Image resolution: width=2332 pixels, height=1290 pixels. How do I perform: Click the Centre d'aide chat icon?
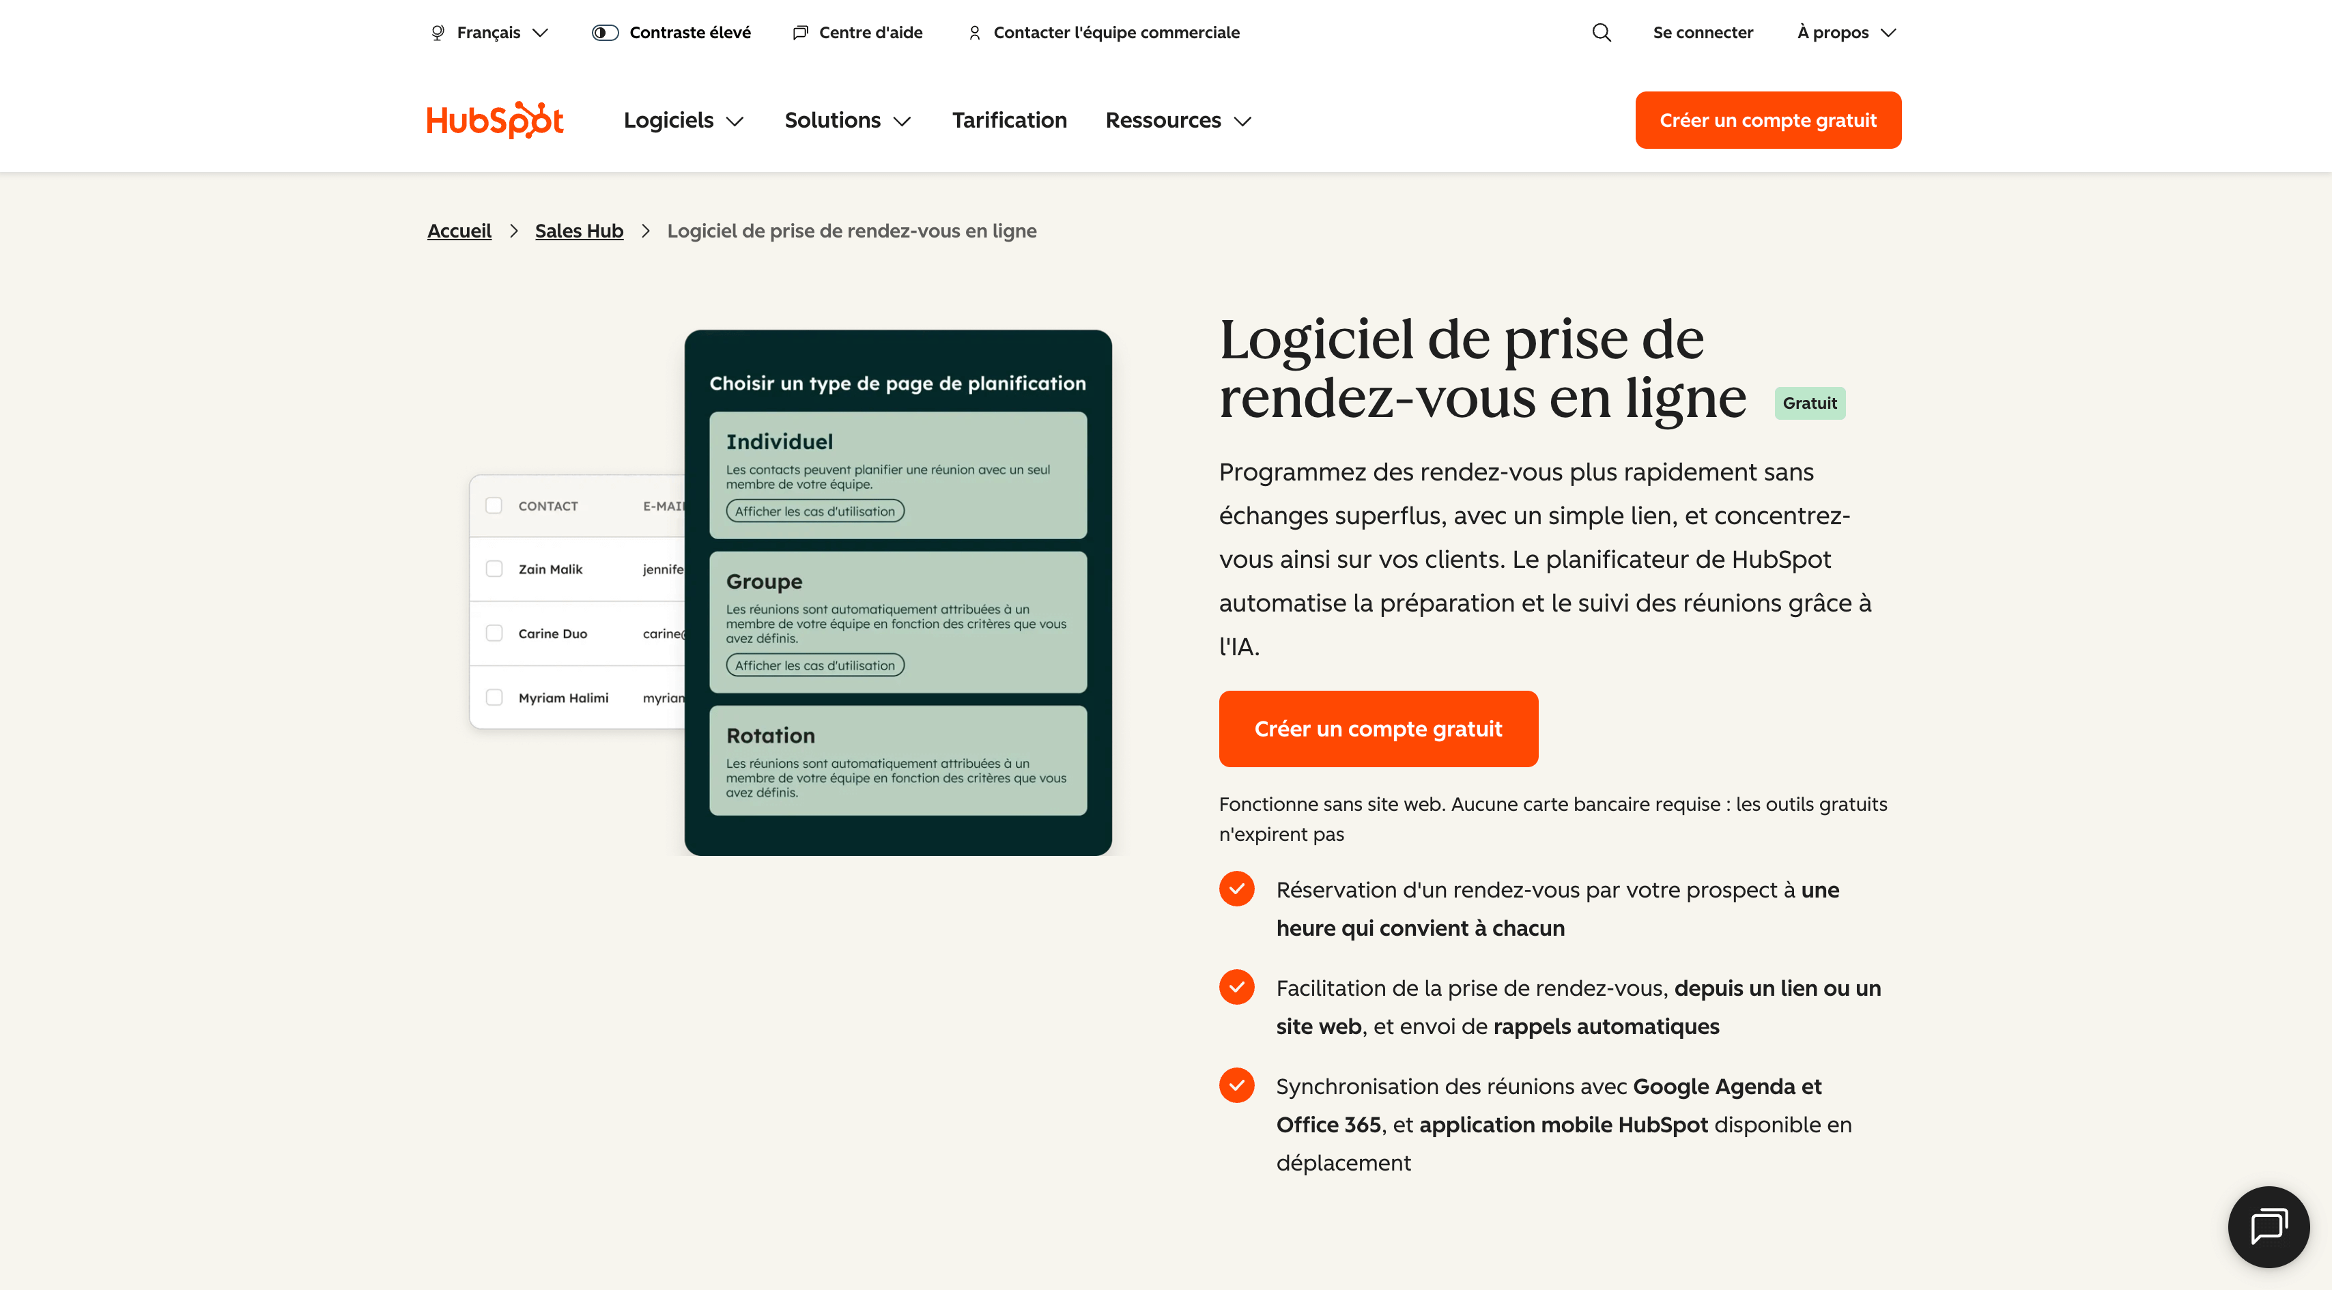(x=800, y=33)
